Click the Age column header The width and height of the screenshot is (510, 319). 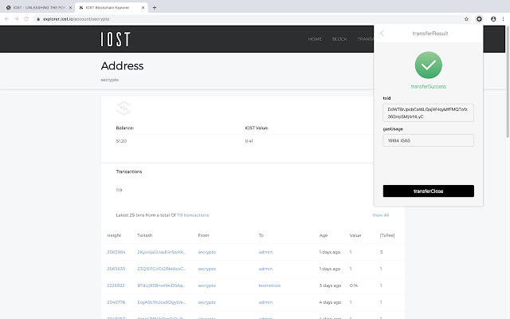324,235
